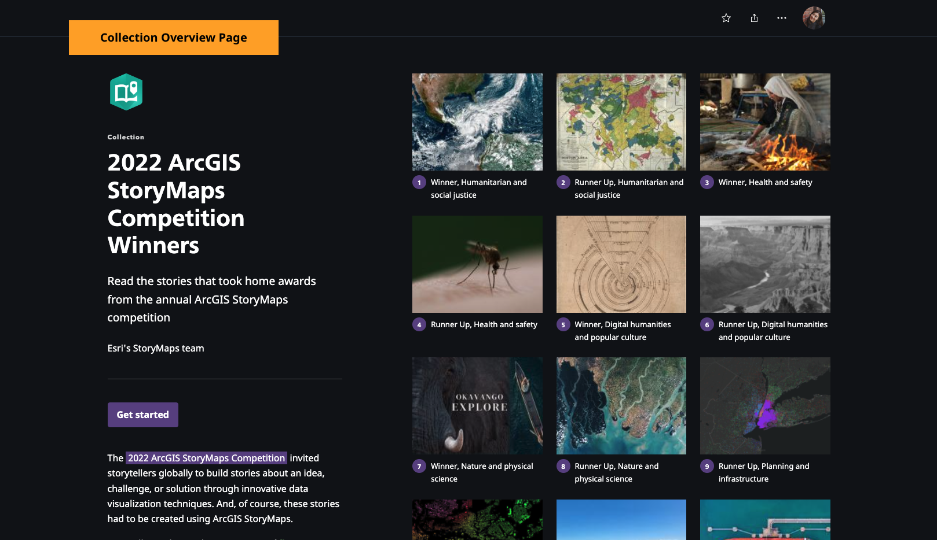Open the share icon in the header
This screenshot has width=937, height=540.
point(753,18)
